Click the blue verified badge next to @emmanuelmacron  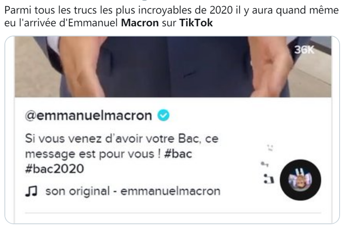pyautogui.click(x=164, y=115)
